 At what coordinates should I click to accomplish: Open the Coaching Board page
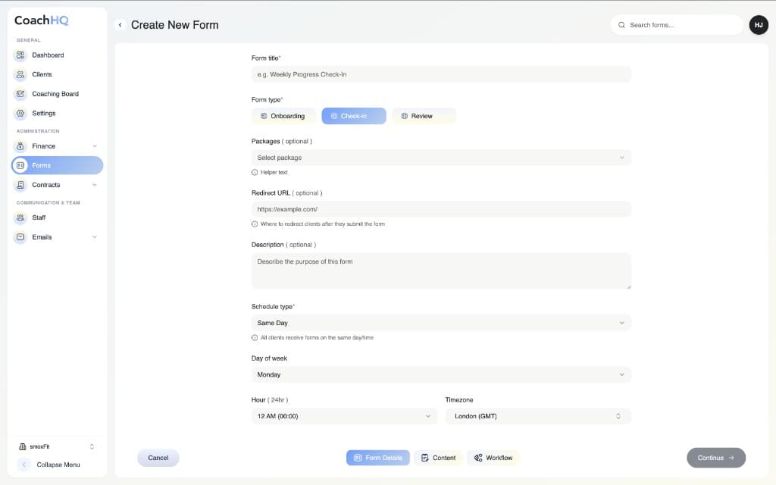coord(19,93)
